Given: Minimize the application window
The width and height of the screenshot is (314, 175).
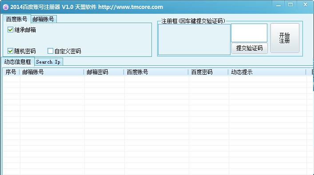Looking at the screenshot, I should pos(278,5).
